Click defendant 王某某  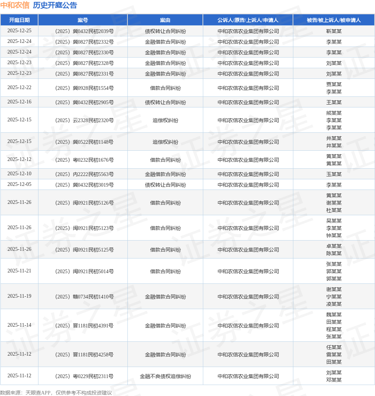334,102
